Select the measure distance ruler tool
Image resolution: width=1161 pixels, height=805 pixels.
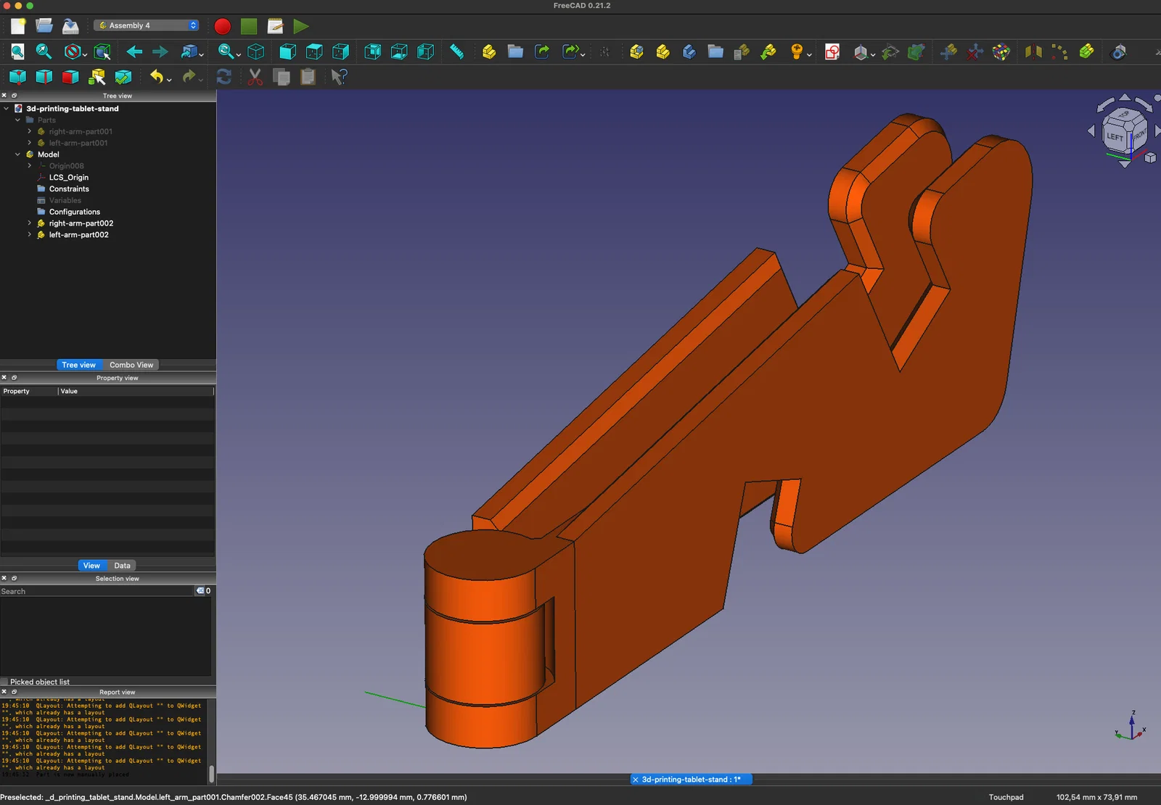click(456, 51)
